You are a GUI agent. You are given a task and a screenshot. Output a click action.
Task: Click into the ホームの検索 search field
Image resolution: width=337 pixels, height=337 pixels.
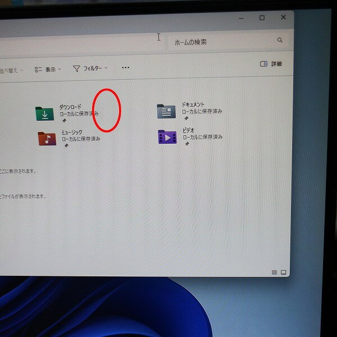[x=222, y=42]
